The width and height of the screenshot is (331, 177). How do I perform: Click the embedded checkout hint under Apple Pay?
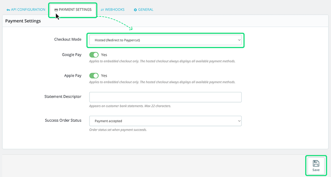tap(162, 82)
